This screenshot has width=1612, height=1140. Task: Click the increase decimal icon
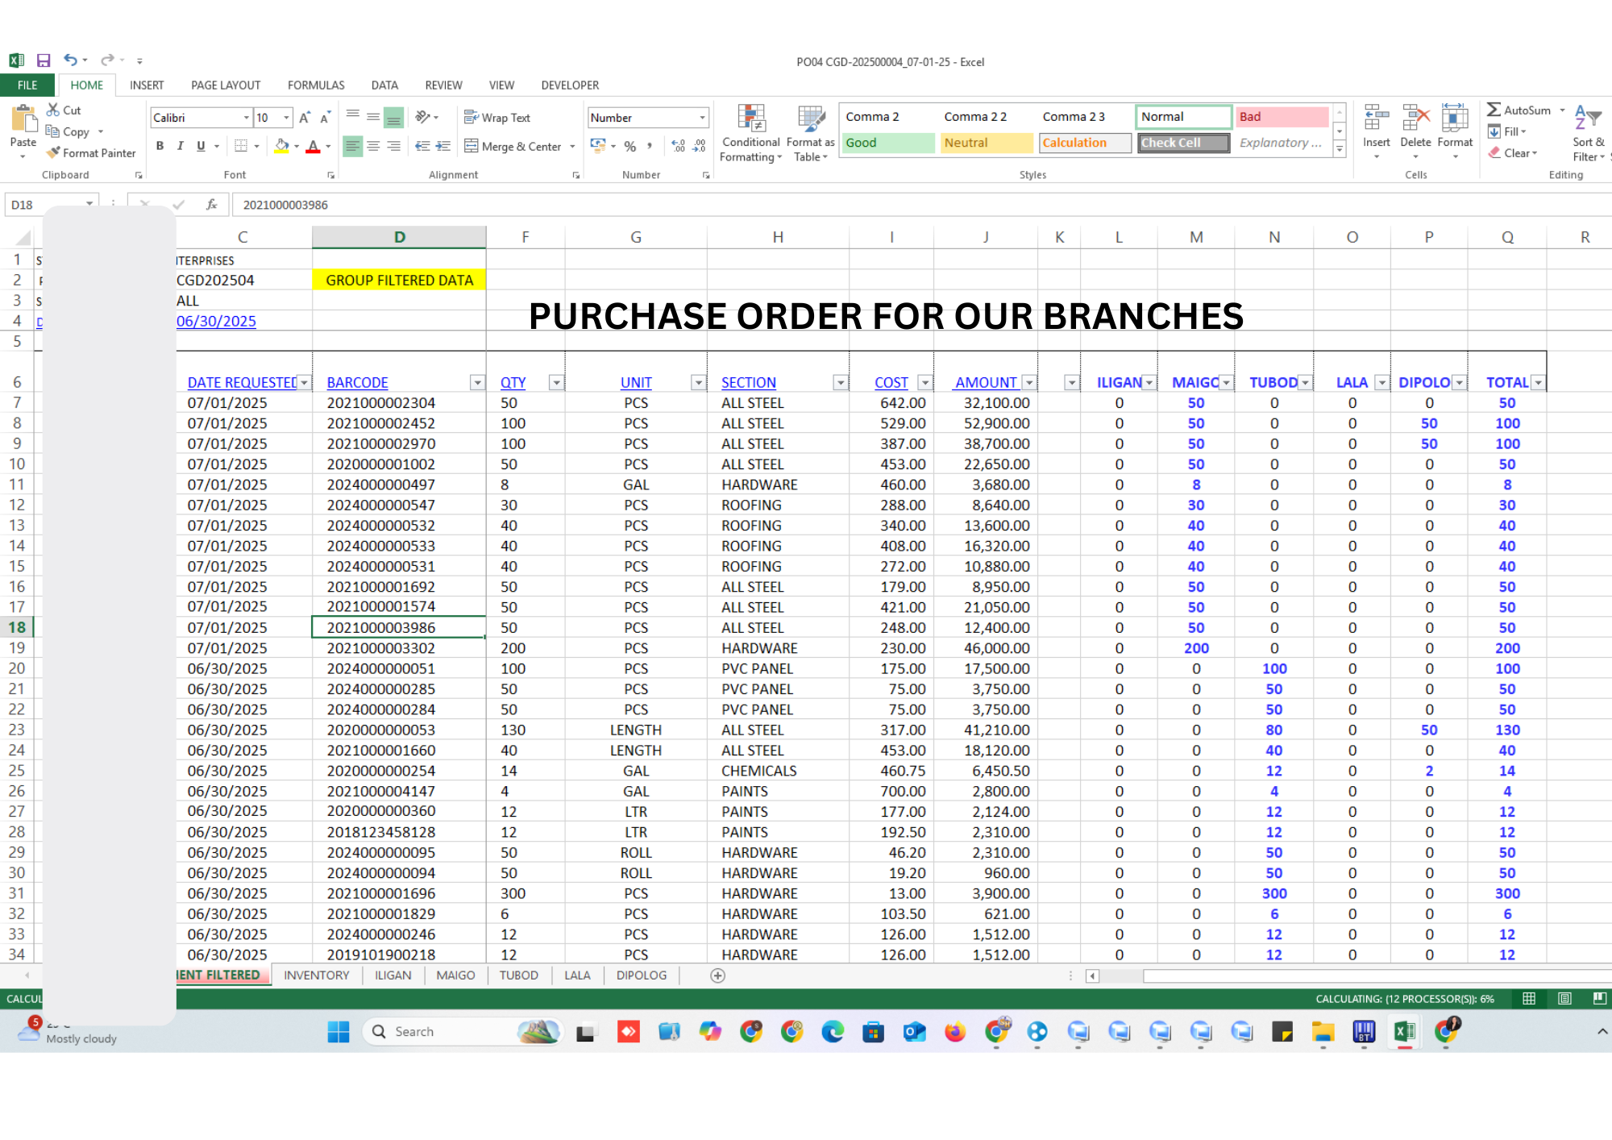coord(679,146)
